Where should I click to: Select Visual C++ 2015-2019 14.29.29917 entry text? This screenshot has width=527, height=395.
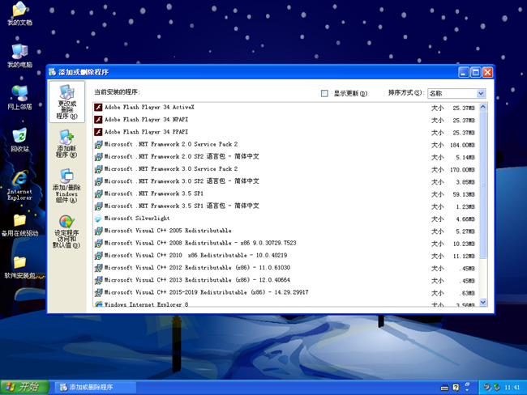tap(207, 293)
